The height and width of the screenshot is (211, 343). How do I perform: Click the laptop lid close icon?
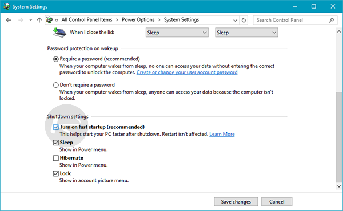[x=59, y=33]
